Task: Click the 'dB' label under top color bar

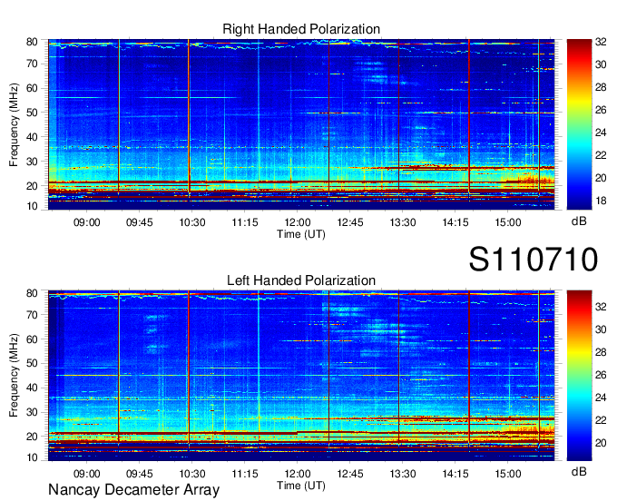Action: [579, 221]
